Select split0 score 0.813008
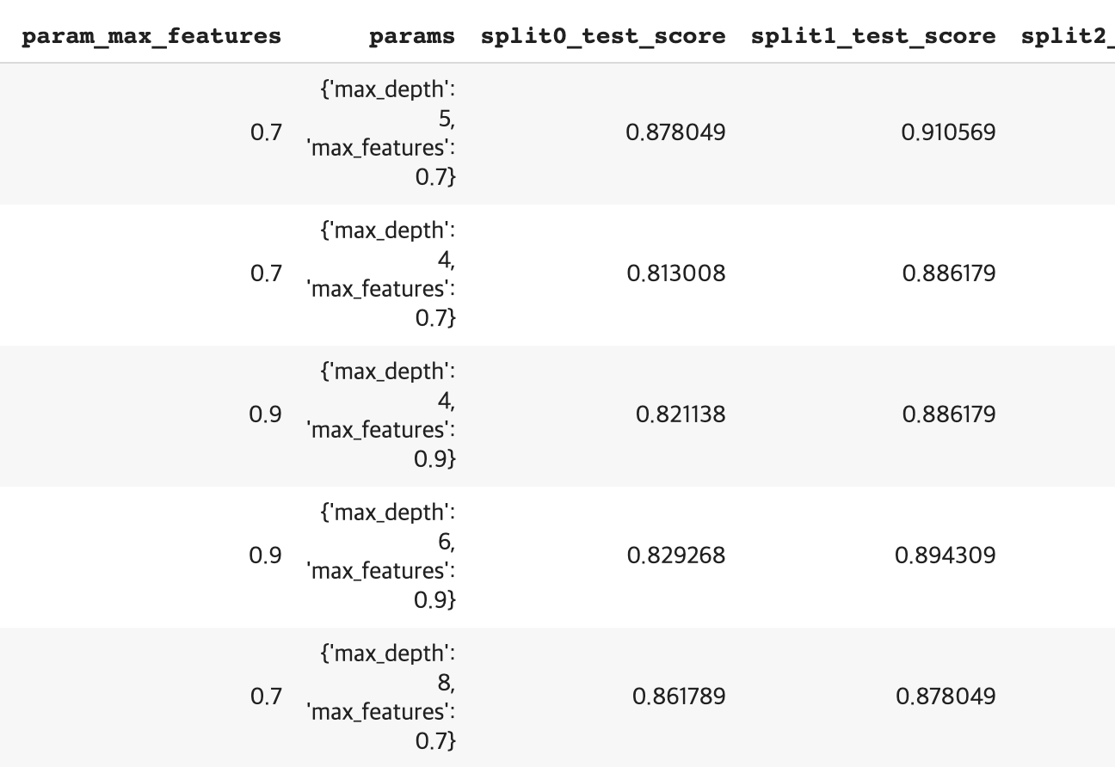The height and width of the screenshot is (767, 1115). pos(676,273)
